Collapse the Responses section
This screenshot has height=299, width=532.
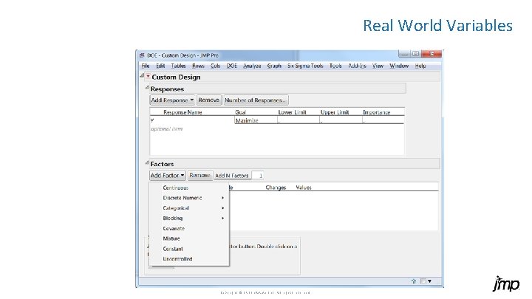(x=147, y=87)
